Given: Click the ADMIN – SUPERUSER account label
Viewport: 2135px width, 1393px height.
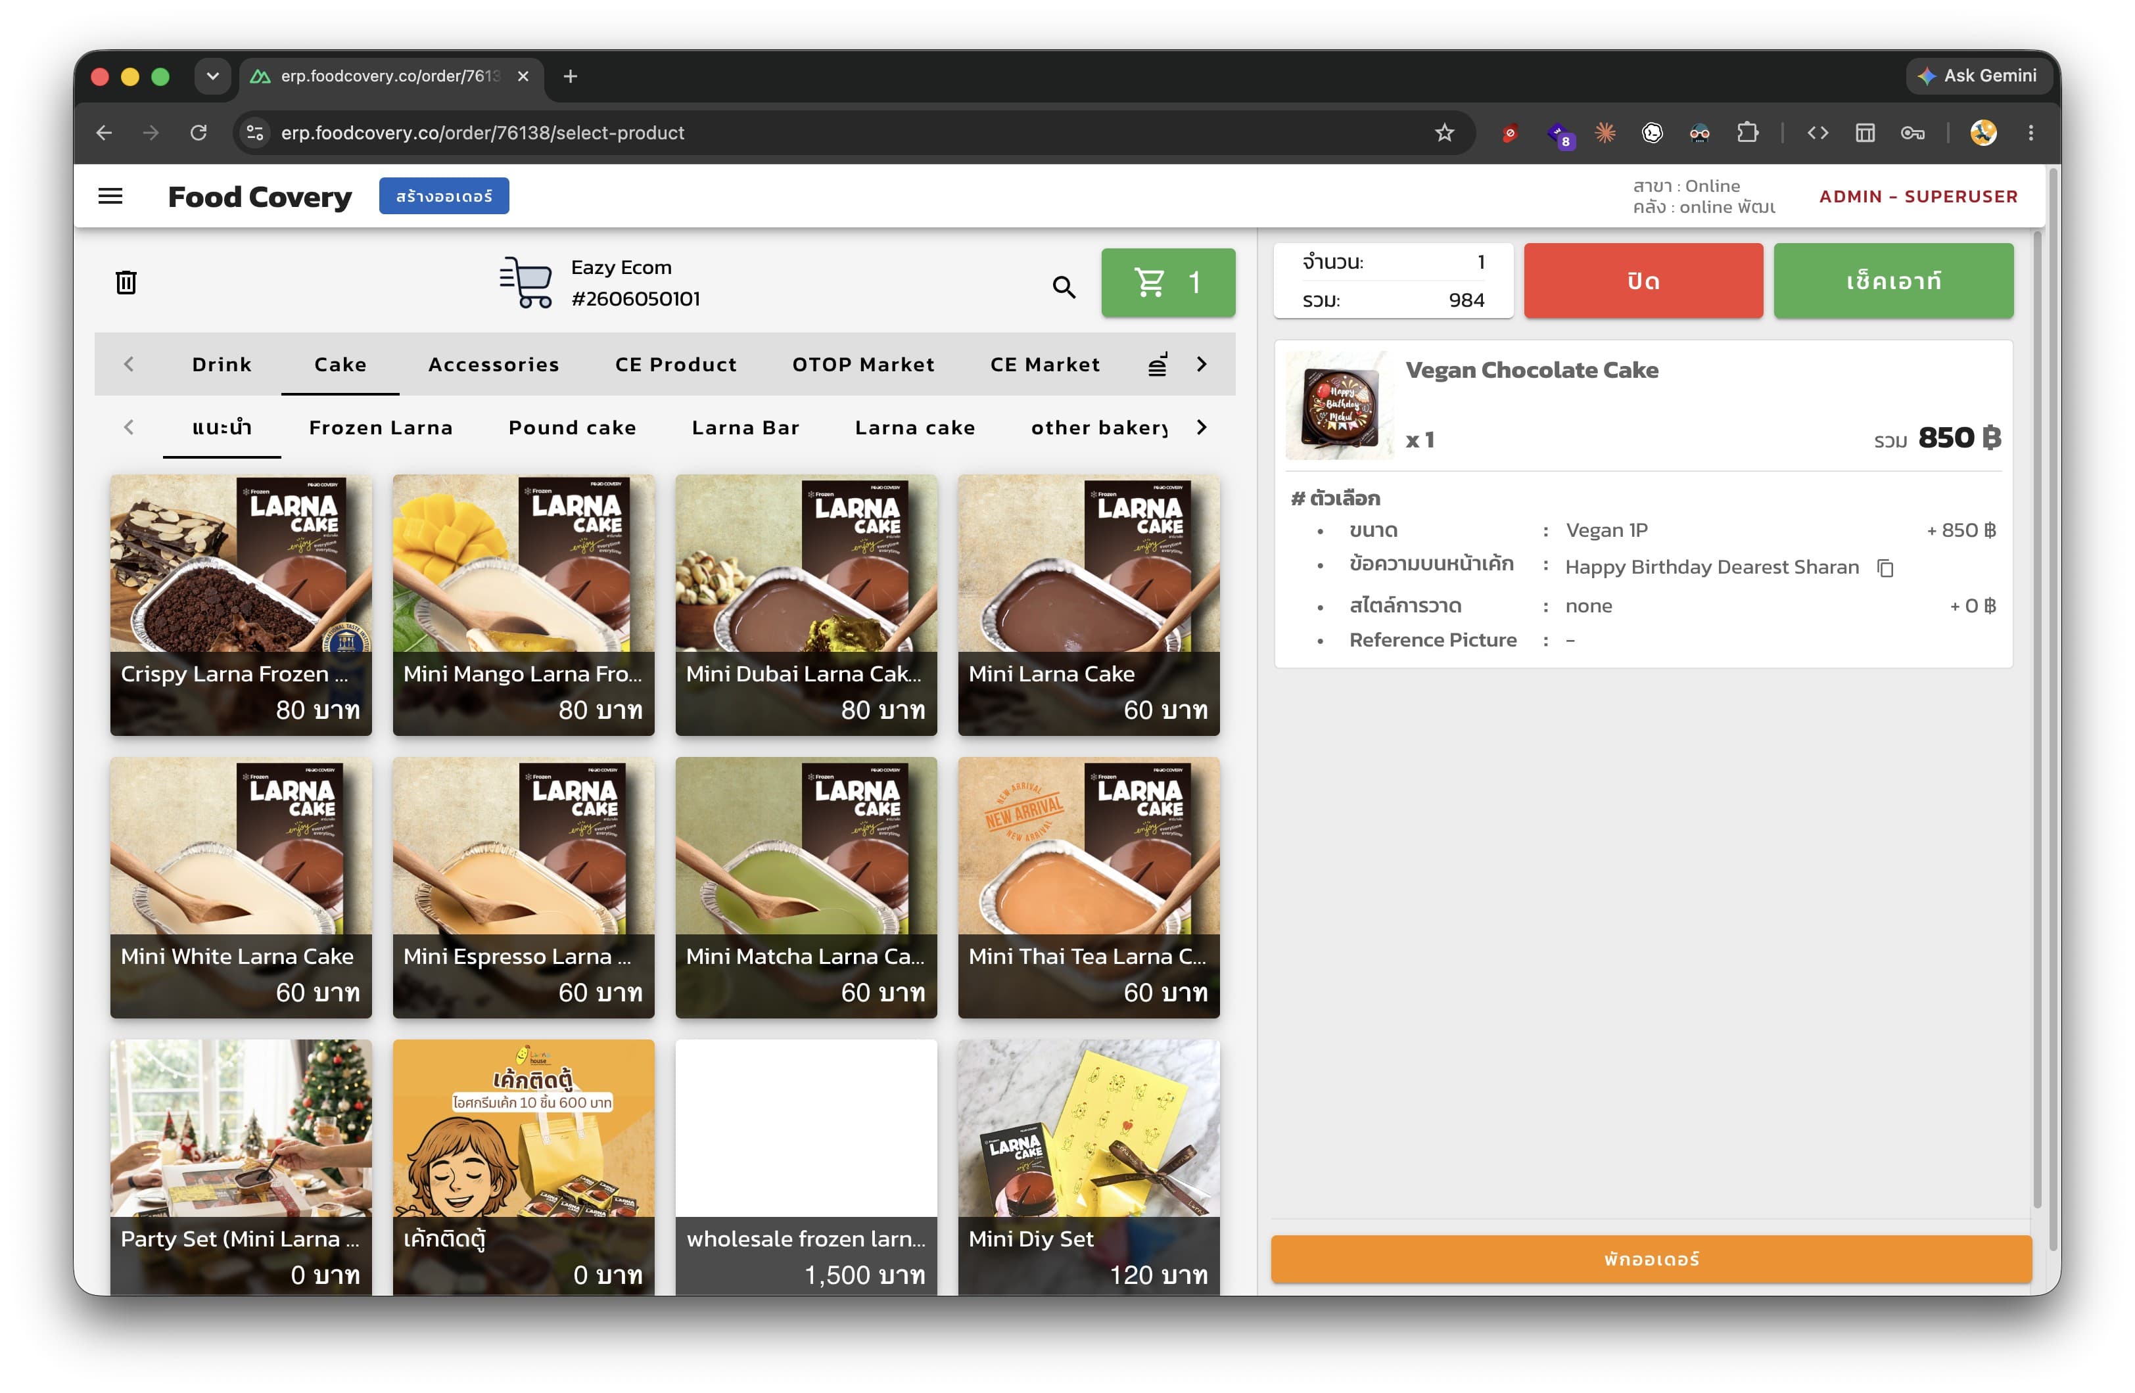Looking at the screenshot, I should tap(1918, 196).
